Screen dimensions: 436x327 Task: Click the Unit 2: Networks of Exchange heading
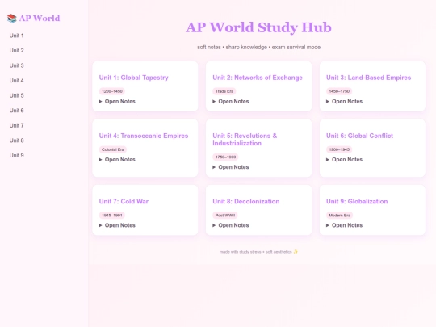tap(258, 78)
